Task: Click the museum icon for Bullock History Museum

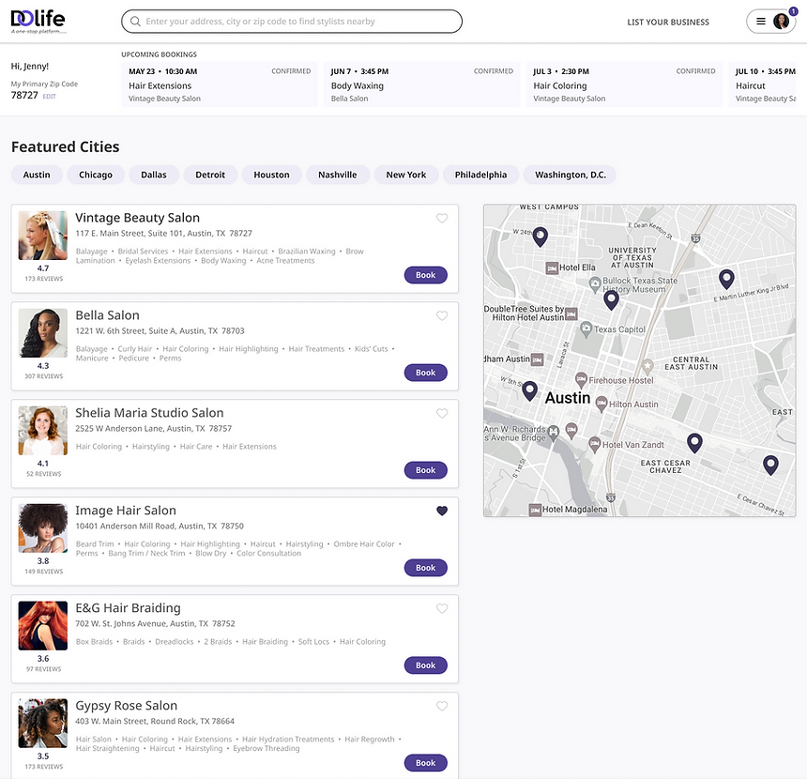Action: (595, 283)
